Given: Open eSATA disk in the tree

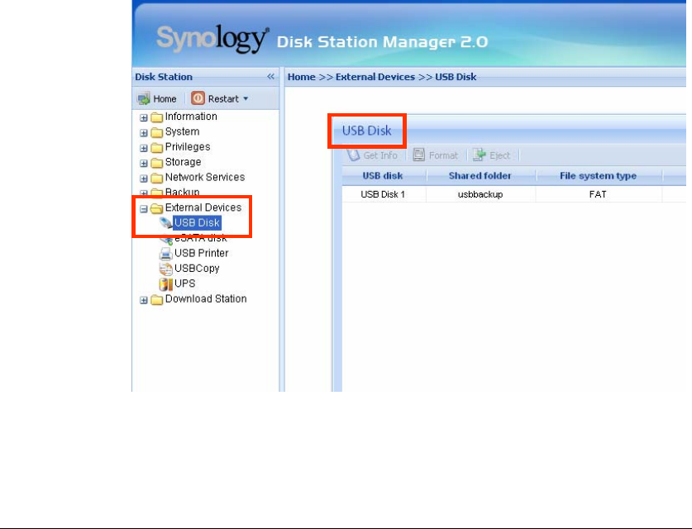Looking at the screenshot, I should 201,239.
